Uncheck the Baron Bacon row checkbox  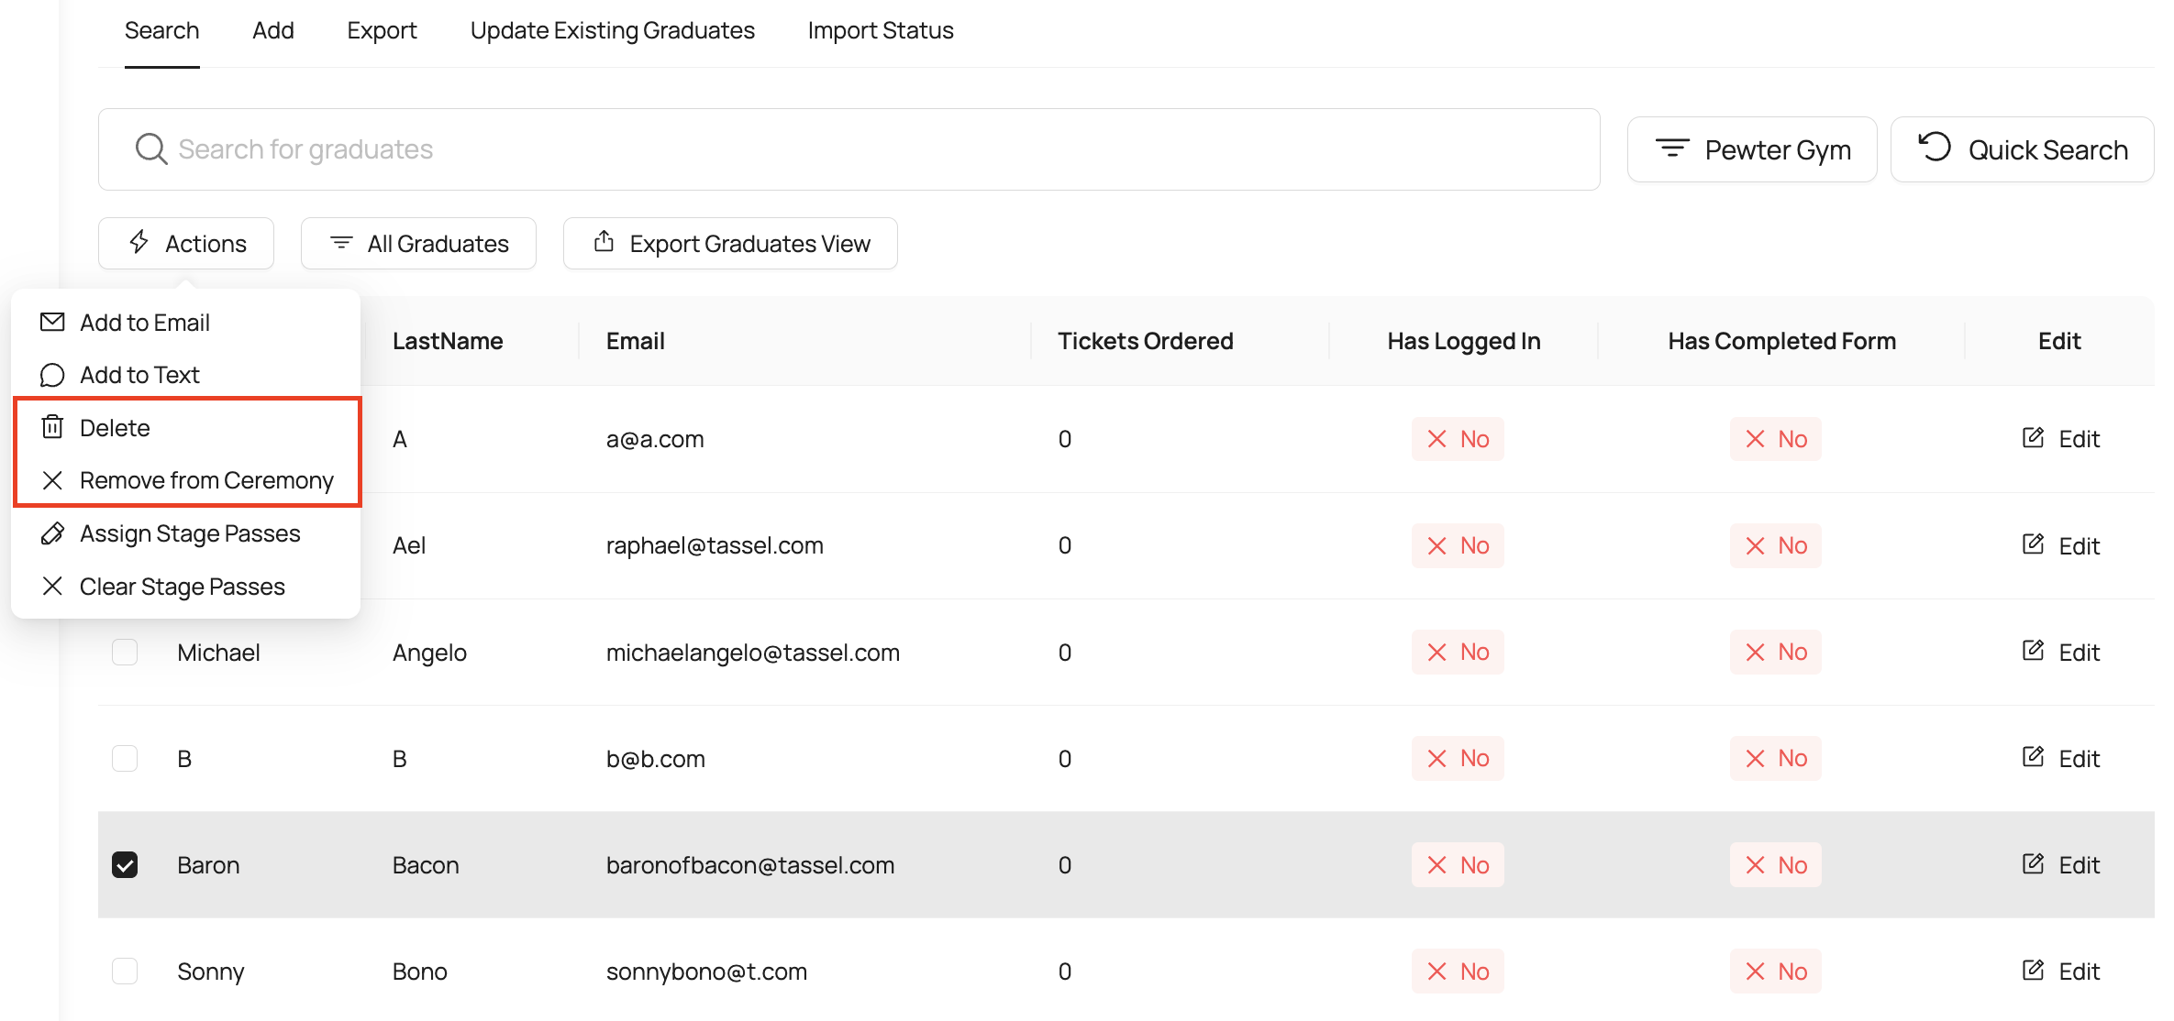click(125, 864)
